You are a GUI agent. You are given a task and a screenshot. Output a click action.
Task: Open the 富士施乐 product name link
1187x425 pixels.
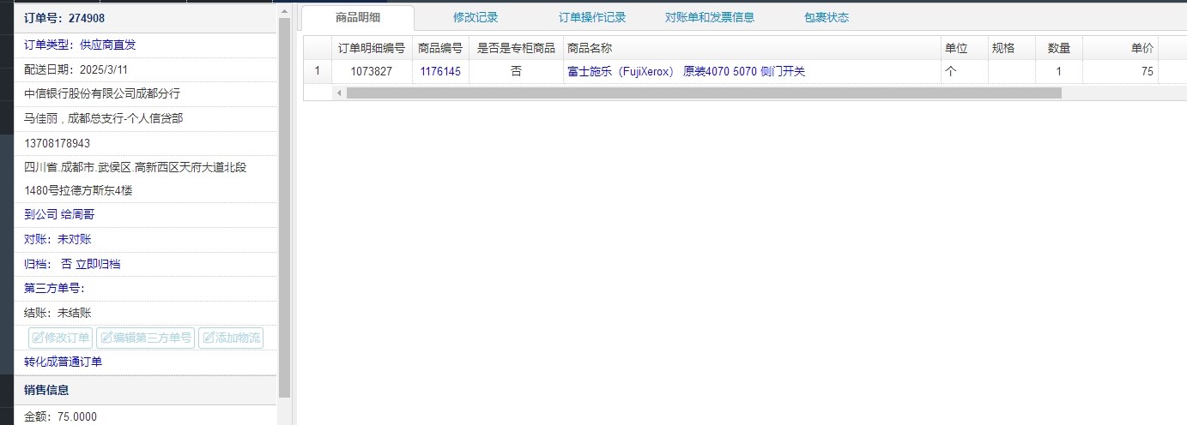coord(686,72)
